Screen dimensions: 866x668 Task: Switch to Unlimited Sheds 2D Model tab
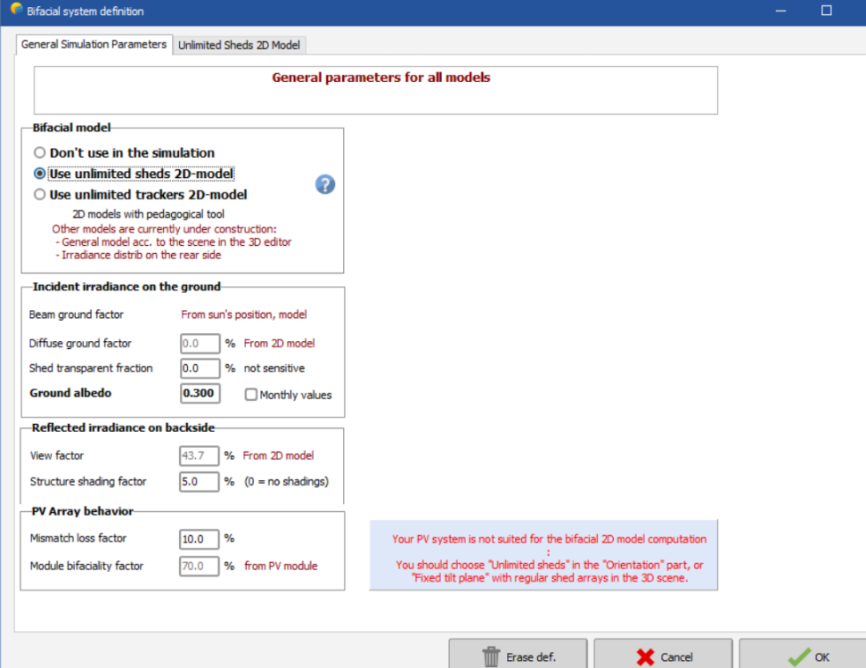239,45
